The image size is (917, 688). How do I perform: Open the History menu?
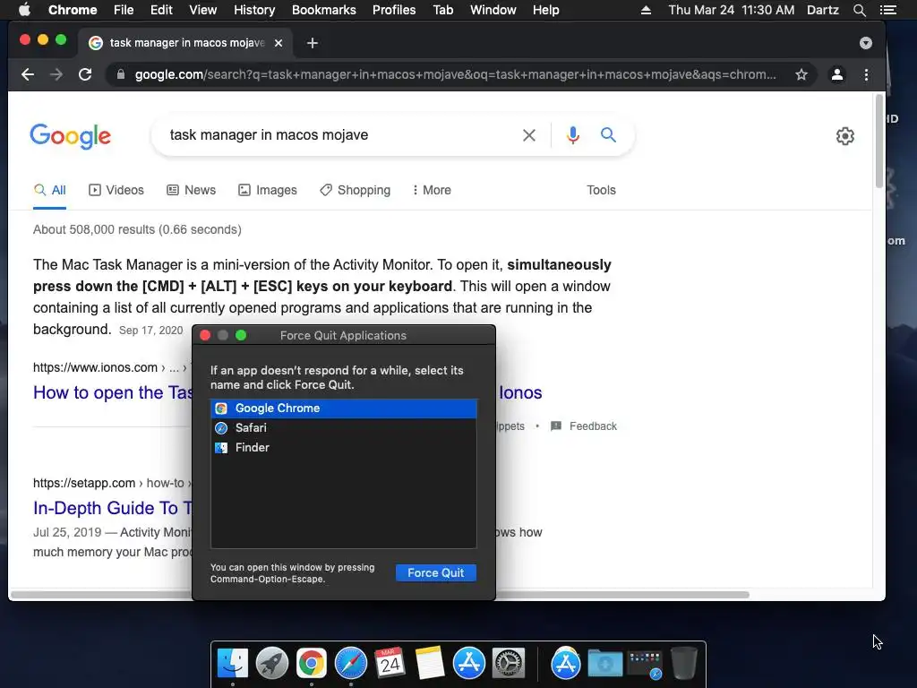(254, 10)
